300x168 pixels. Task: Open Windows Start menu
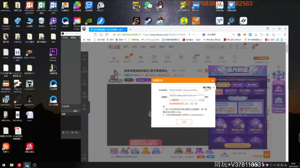click(4, 165)
